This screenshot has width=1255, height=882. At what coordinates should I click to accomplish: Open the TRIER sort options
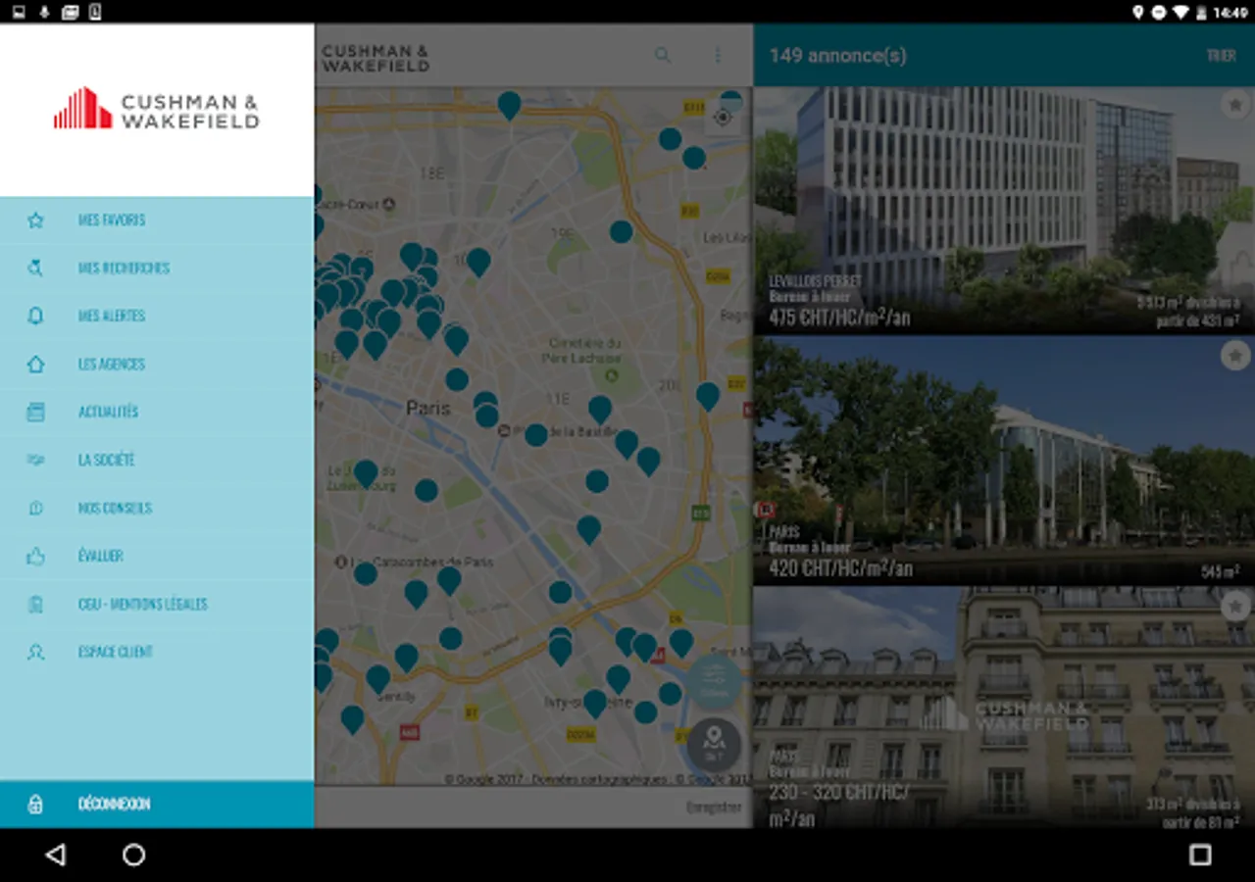[1221, 56]
